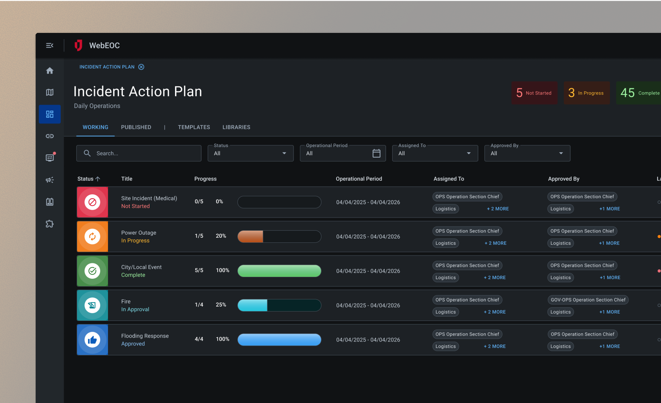The height and width of the screenshot is (403, 661).
Task: Click into the Search field
Action: 143,154
